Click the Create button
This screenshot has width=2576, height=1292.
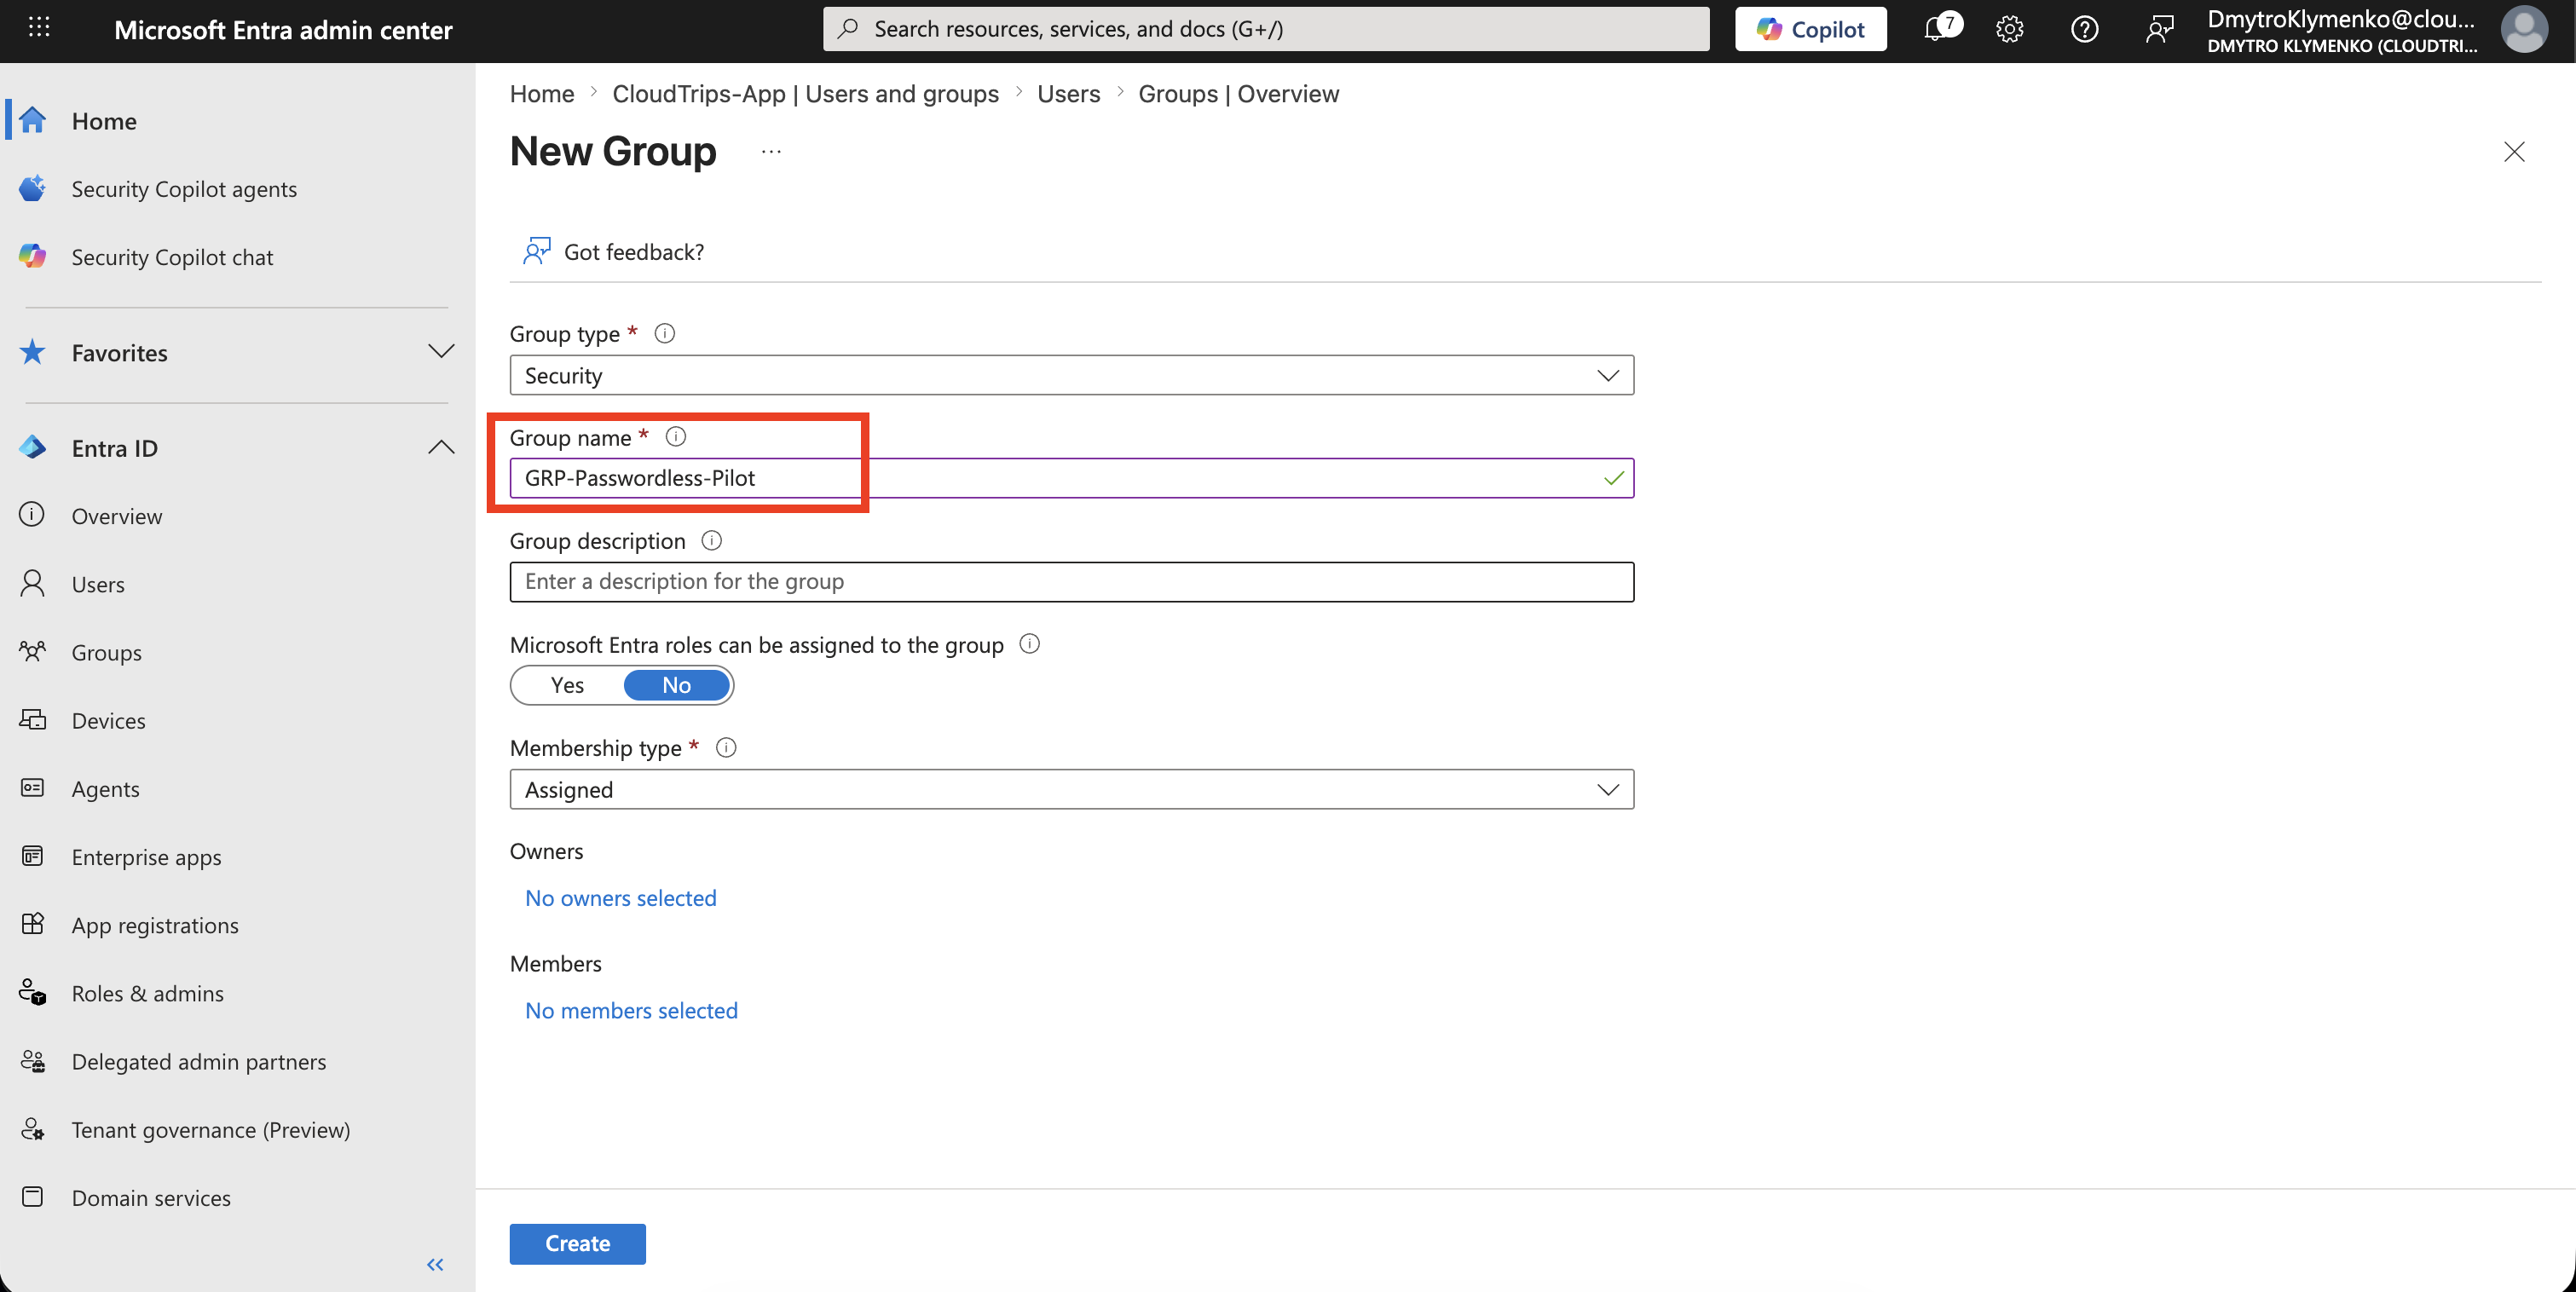(x=577, y=1243)
